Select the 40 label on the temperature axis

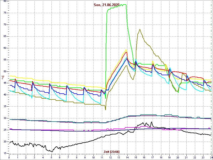5,95
